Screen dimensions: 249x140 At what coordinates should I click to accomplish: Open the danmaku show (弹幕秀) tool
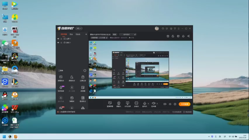[72, 99]
